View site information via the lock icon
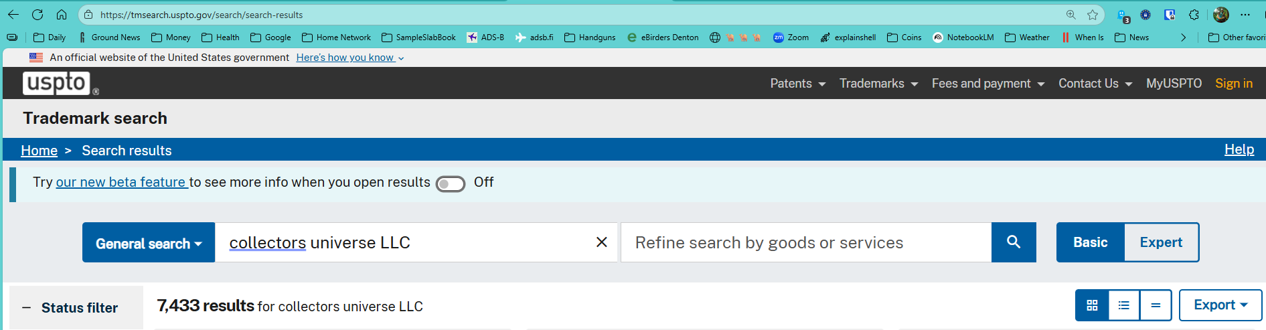This screenshot has height=330, width=1266. (x=88, y=15)
